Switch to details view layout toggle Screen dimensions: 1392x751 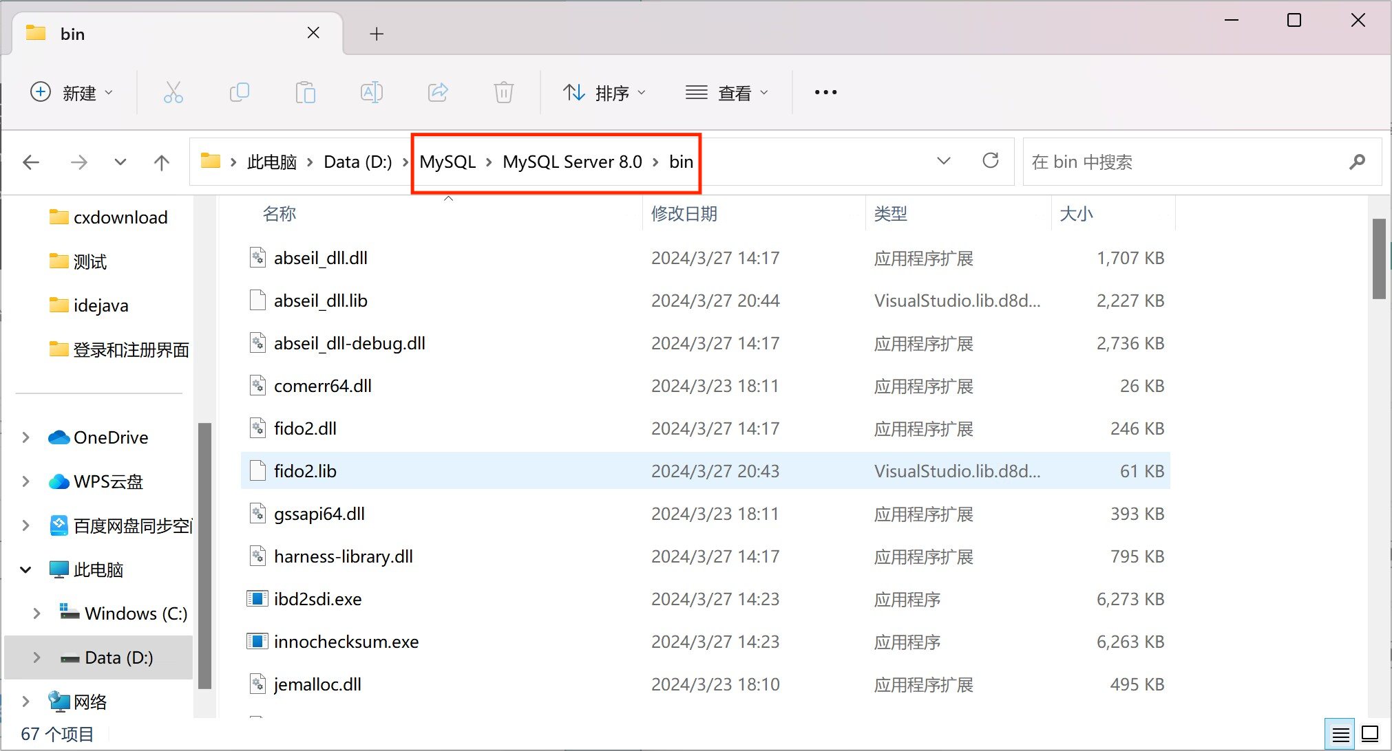[x=1340, y=734]
